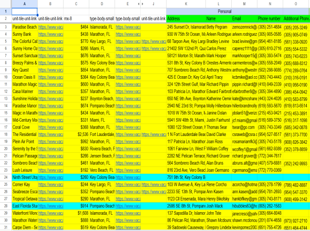Expand hidden columns using left arrow beside E

pos(139,4)
